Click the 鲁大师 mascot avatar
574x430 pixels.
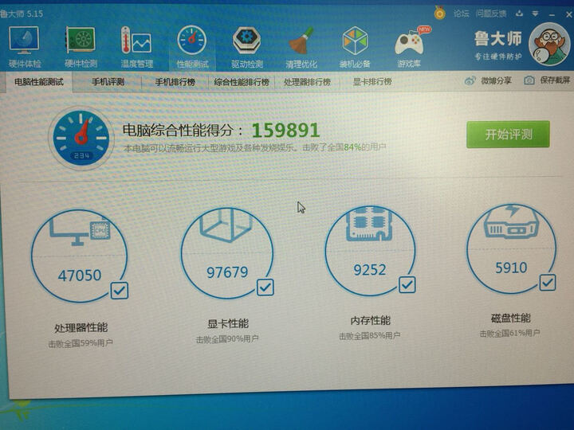pos(549,44)
